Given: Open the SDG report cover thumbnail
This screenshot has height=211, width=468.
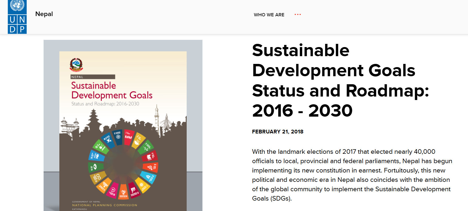Looking at the screenshot, I should coord(123,125).
